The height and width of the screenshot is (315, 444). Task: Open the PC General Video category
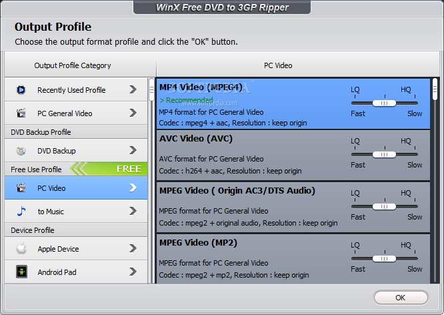76,113
